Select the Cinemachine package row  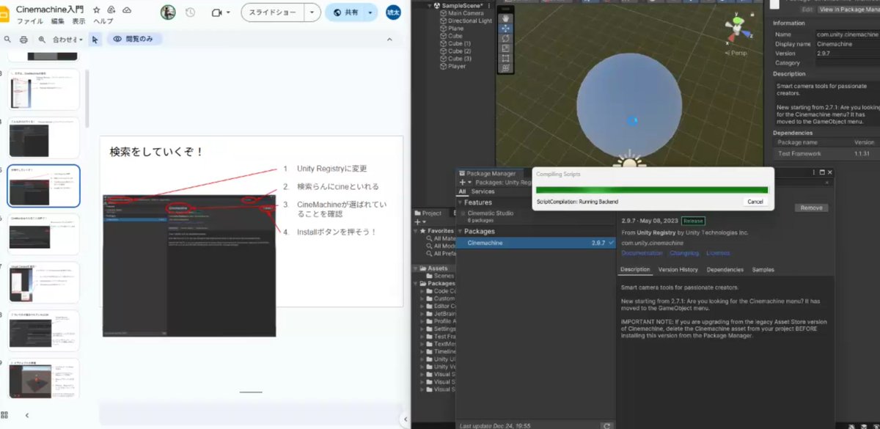pyautogui.click(x=536, y=243)
